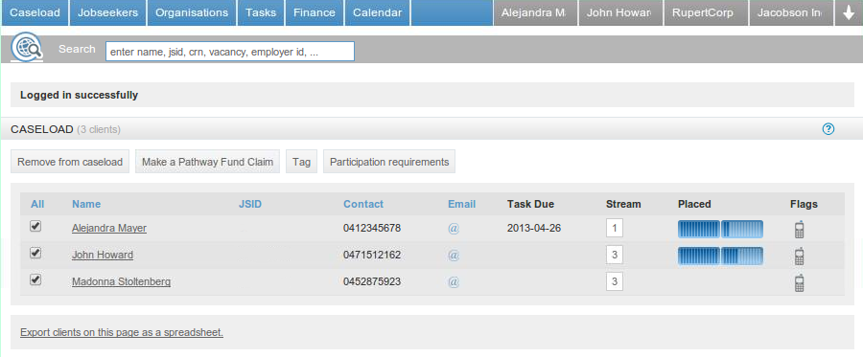Click task due date 2013-04-26
Screen dimensions: 863x357
(534, 228)
